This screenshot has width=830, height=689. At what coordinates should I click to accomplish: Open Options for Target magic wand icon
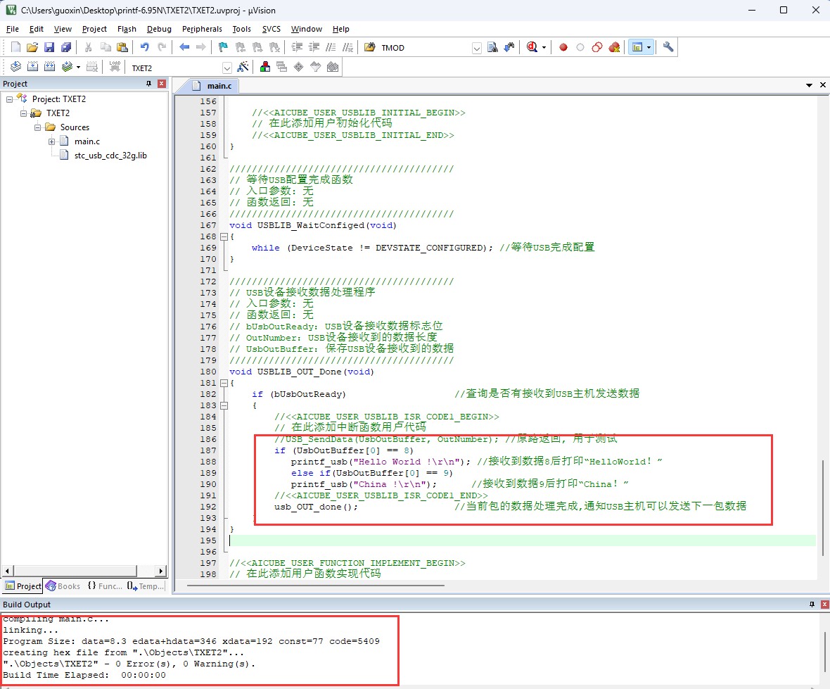[243, 67]
